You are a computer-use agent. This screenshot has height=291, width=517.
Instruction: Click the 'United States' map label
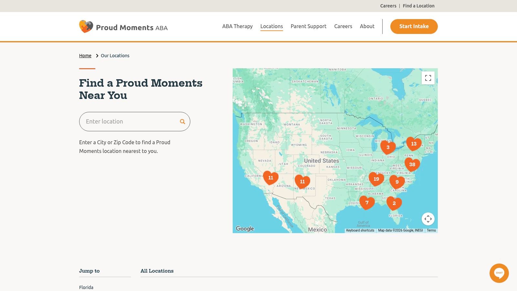[x=322, y=161]
